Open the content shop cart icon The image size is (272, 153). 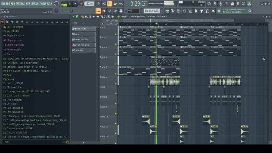pos(219,11)
